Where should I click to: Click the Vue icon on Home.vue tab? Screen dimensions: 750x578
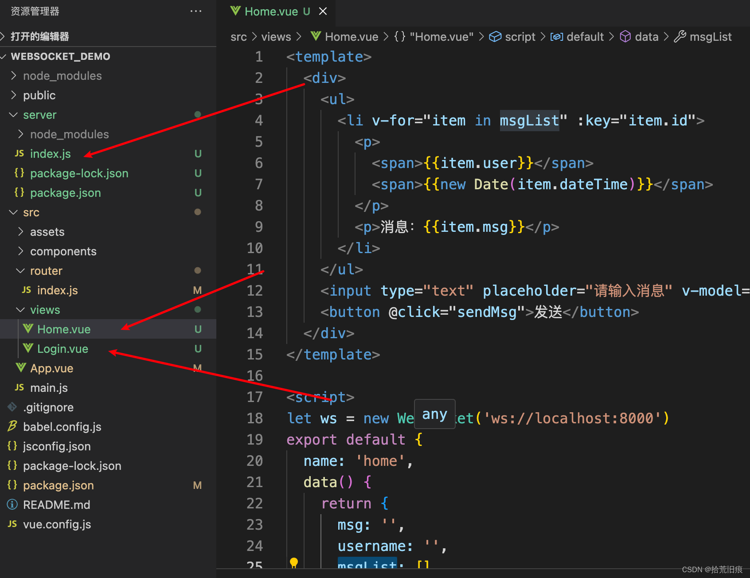pos(235,11)
